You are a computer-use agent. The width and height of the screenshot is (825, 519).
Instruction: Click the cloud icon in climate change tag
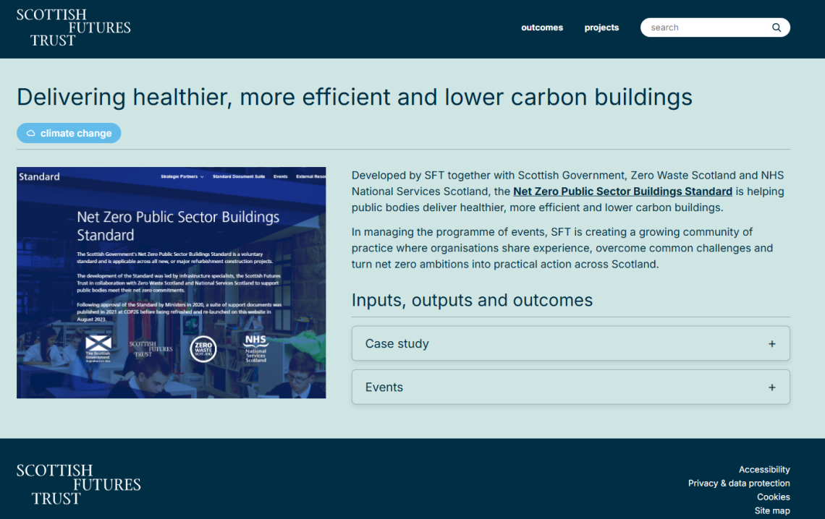point(31,134)
